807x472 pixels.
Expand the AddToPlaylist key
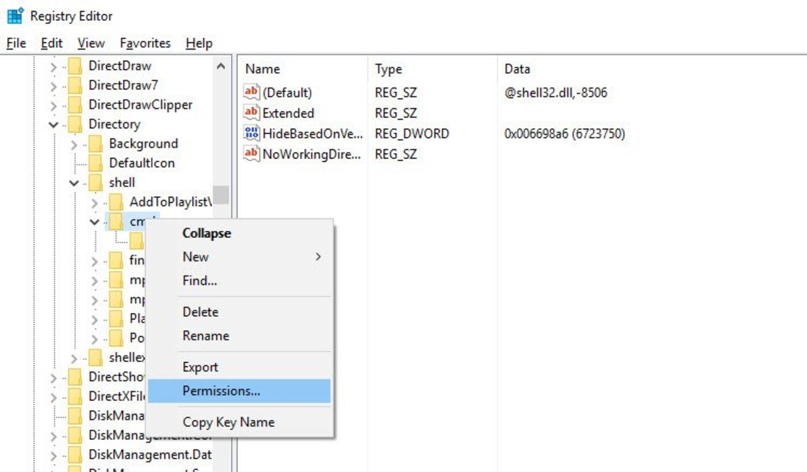tap(95, 203)
